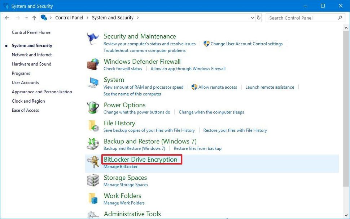This screenshot has width=350, height=219.
Task: Click the search magnifier icon
Action: (x=340, y=17)
